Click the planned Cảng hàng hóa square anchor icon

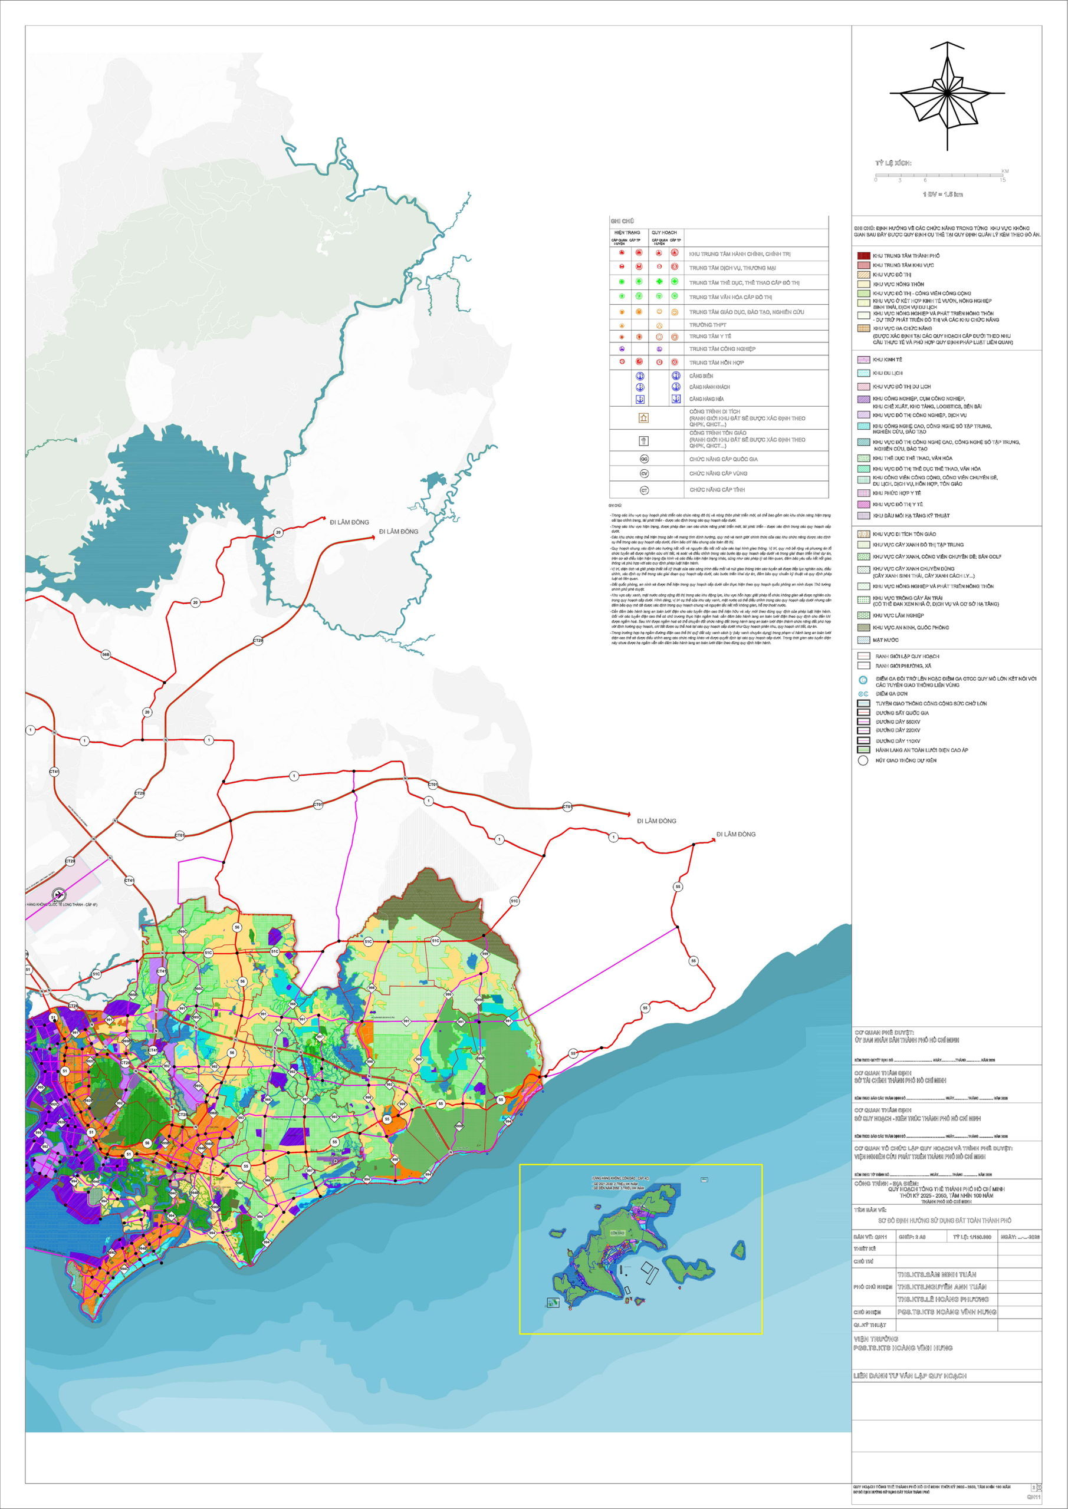[675, 399]
